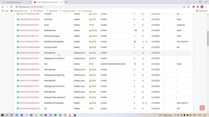Show hidden system tray icons
The image size is (209, 117).
pos(175,115)
